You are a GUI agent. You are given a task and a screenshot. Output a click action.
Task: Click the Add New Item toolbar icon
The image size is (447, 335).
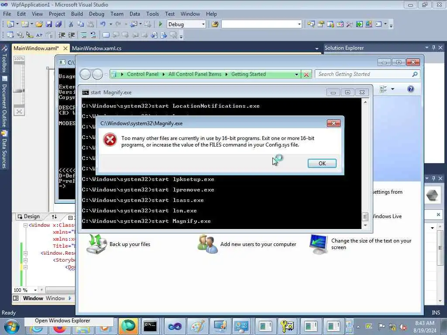coord(25,24)
